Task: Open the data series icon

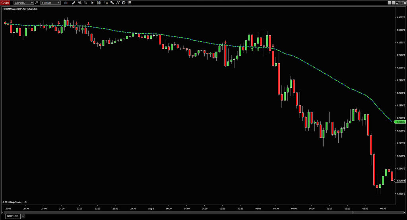Action: pos(112,3)
